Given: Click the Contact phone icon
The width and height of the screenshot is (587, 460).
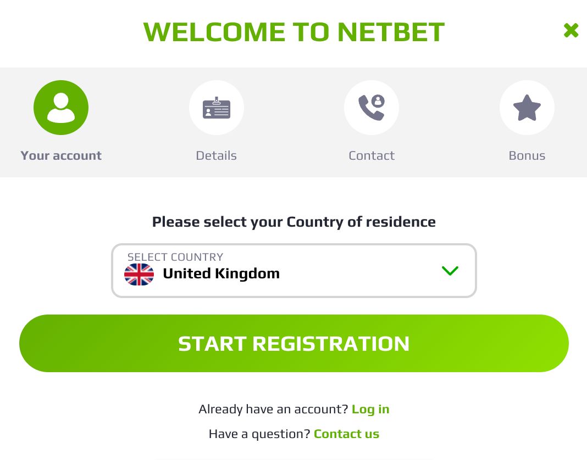Looking at the screenshot, I should point(372,108).
